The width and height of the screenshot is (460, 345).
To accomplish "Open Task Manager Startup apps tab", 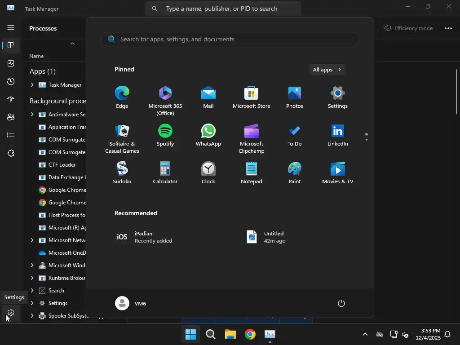I will [x=11, y=99].
